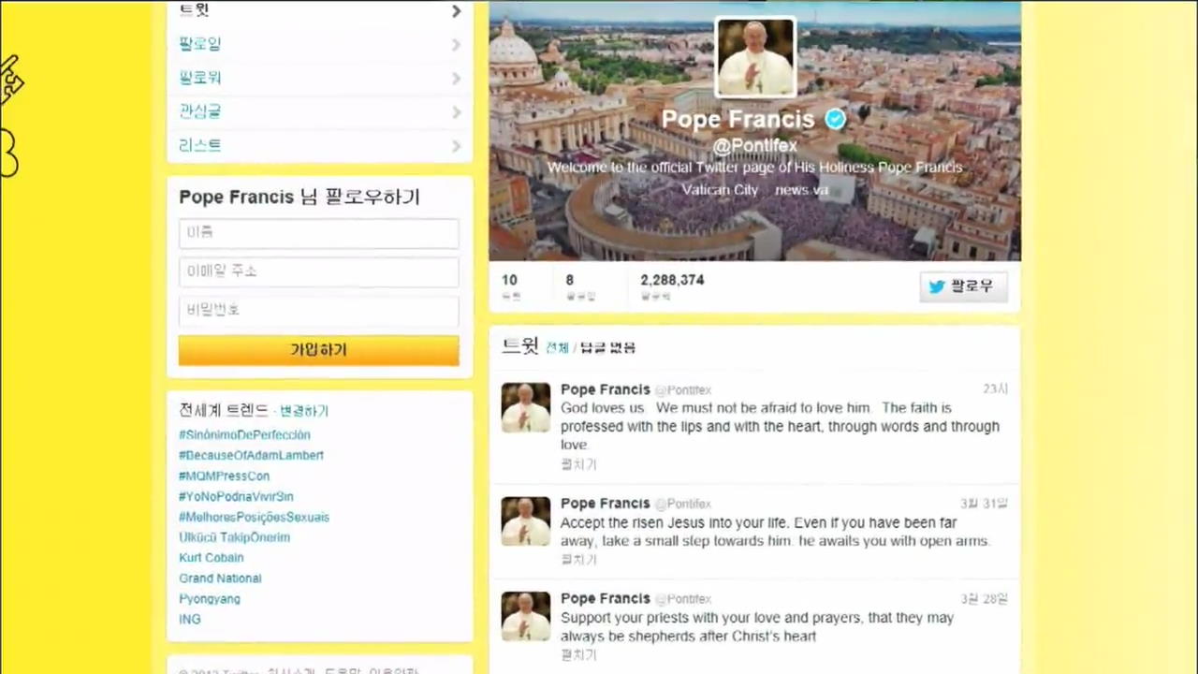This screenshot has width=1198, height=674.
Task: Open the ING trend
Action: [189, 620]
